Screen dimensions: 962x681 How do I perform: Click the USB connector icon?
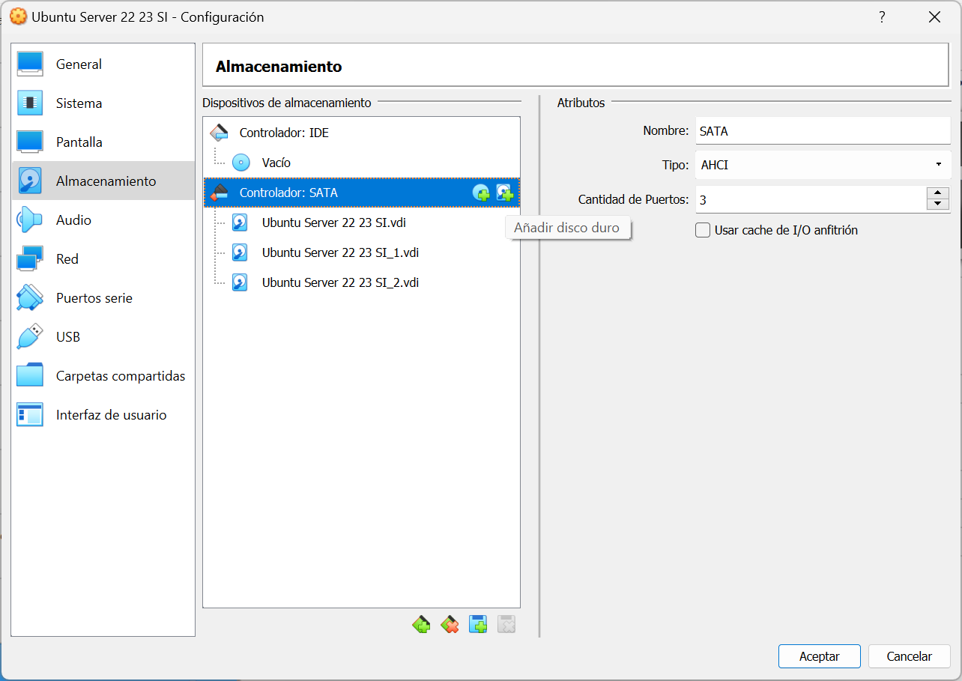30,337
